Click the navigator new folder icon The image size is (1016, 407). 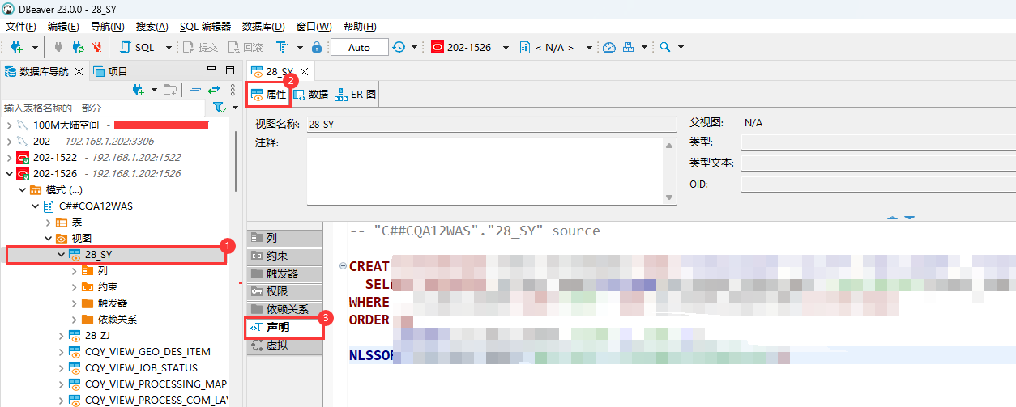pos(170,90)
